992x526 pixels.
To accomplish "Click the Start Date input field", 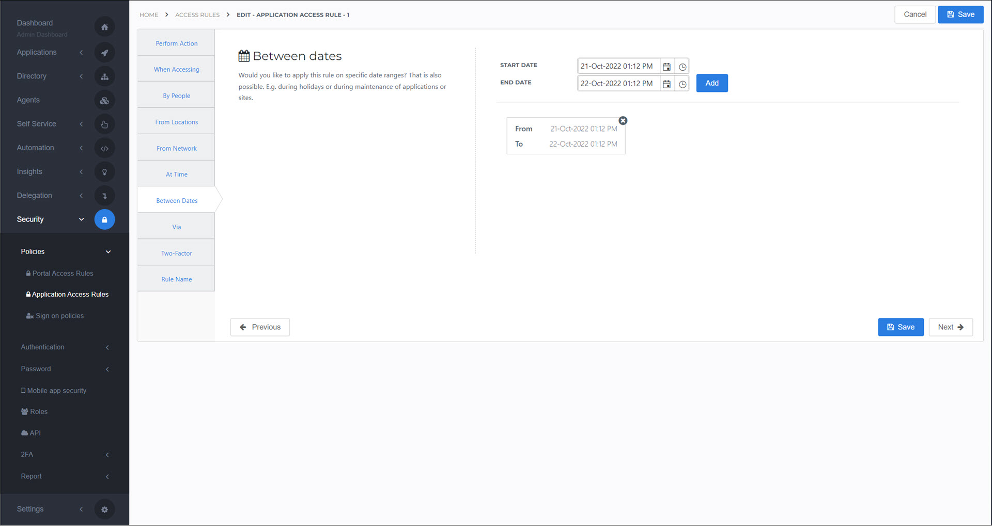I will pos(618,66).
